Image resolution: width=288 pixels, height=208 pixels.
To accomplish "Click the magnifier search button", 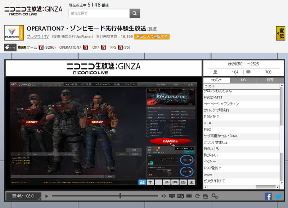I will click(135, 13).
